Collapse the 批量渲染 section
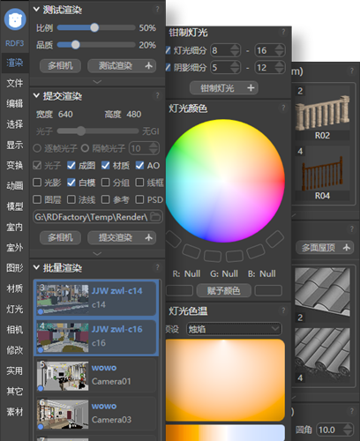This screenshot has width=360, height=441. click(36, 267)
